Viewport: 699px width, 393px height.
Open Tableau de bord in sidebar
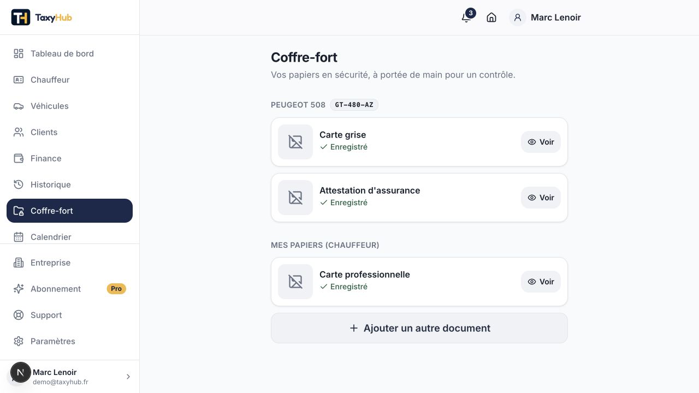69,53
